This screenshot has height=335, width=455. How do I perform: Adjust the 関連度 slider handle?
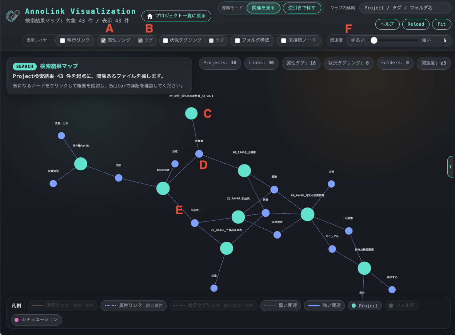point(374,40)
